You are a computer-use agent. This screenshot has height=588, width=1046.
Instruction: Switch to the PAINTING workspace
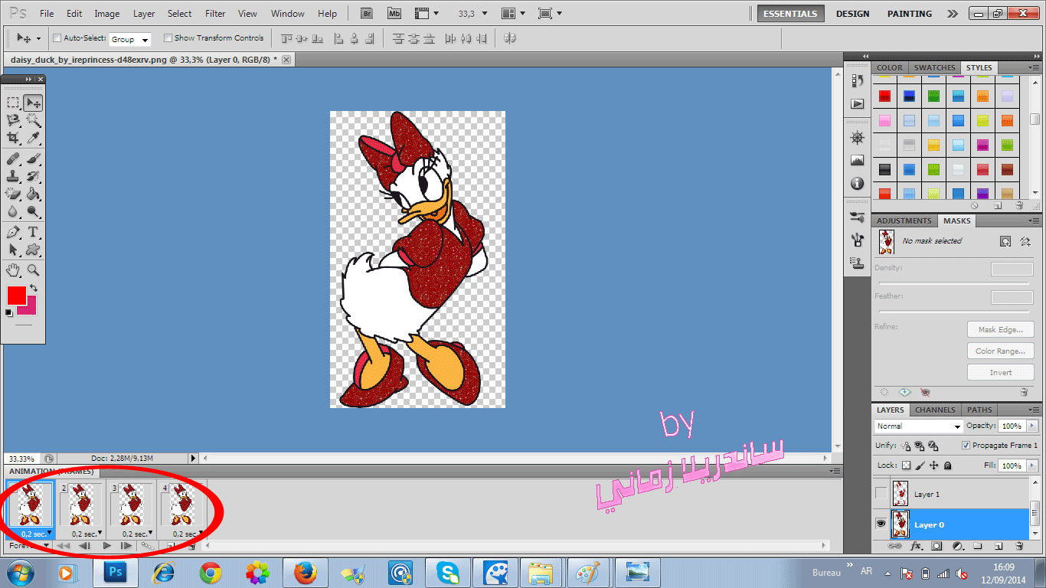click(x=910, y=14)
